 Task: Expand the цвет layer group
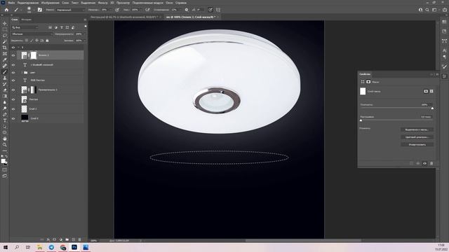[x=22, y=73]
